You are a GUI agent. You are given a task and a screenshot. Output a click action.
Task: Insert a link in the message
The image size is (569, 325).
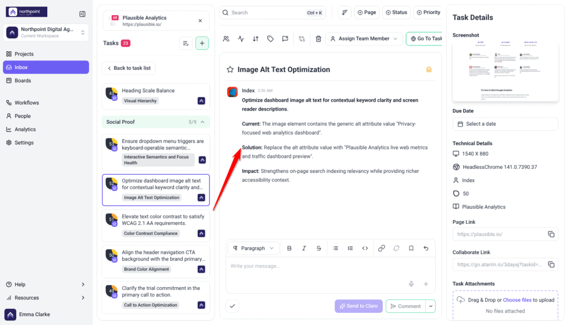[x=381, y=248]
